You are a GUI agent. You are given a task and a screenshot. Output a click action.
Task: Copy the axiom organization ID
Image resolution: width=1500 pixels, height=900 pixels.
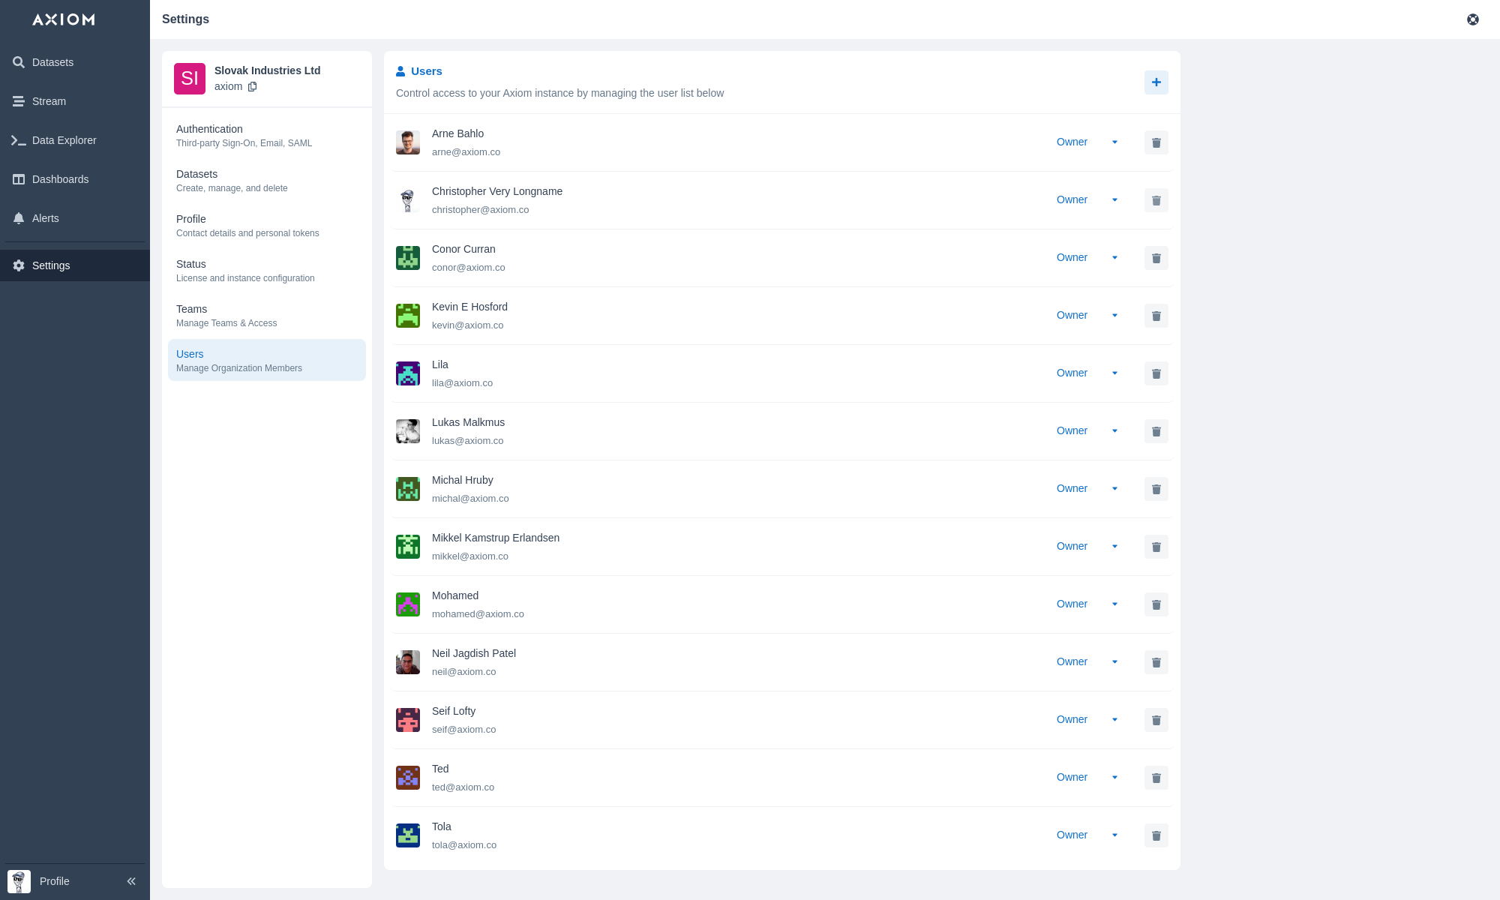253,87
